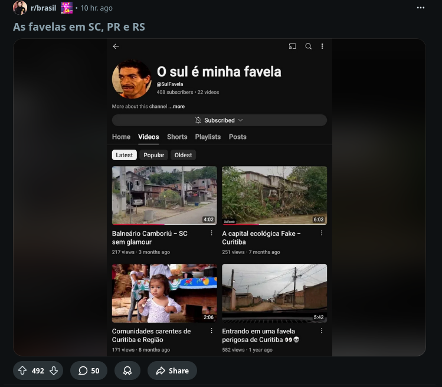Open the Subscribed dropdown button
This screenshot has height=387, width=442.
click(x=220, y=120)
